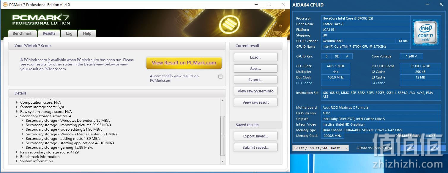Expand the video editing 21.90 MB/s entry
The height and width of the screenshot is (173, 448).
(23, 129)
